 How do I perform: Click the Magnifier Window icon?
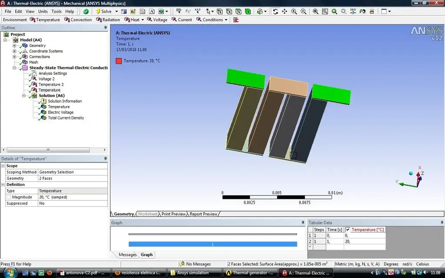pyautogui.click(x=325, y=11)
